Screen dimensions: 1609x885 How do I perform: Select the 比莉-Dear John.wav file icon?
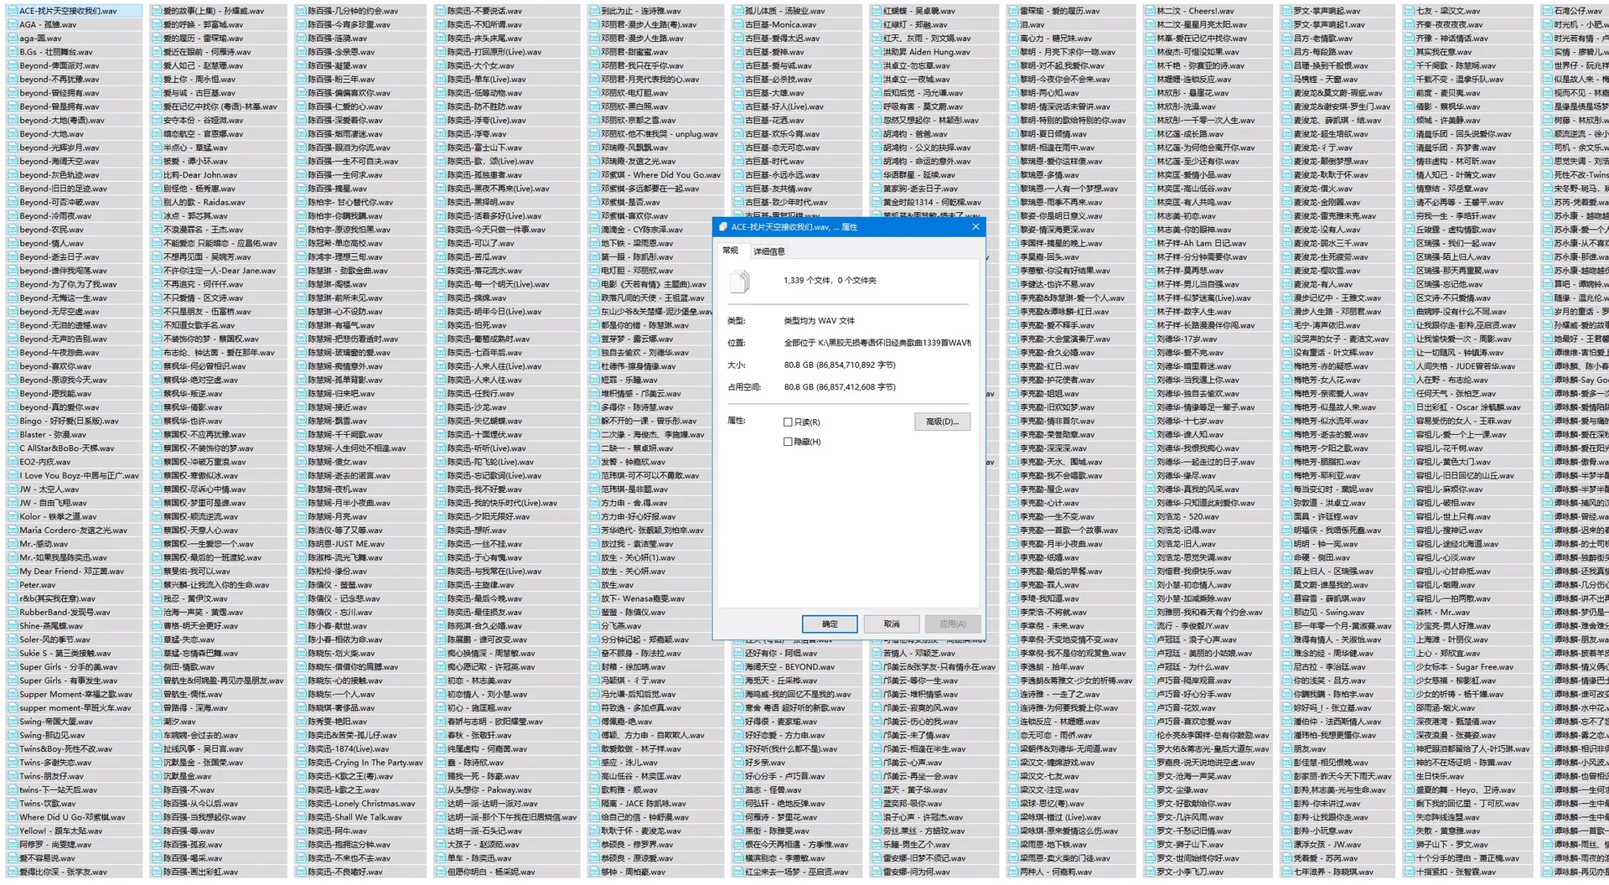(x=157, y=175)
